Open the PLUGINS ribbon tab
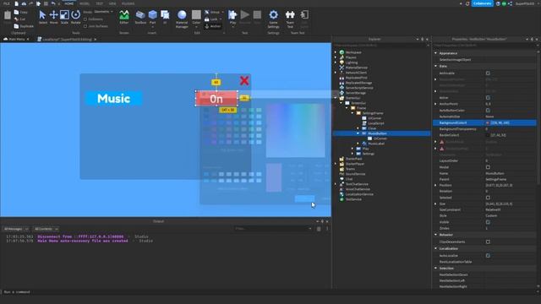This screenshot has width=541, height=304. 128,3
